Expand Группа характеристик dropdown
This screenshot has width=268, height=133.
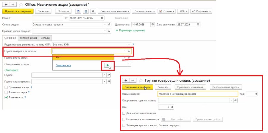105,82
